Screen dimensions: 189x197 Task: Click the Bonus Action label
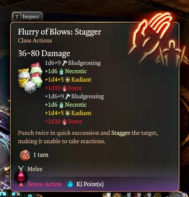[44, 184]
